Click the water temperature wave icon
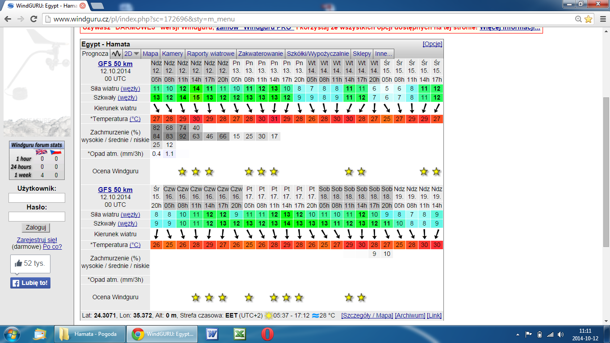 click(315, 315)
